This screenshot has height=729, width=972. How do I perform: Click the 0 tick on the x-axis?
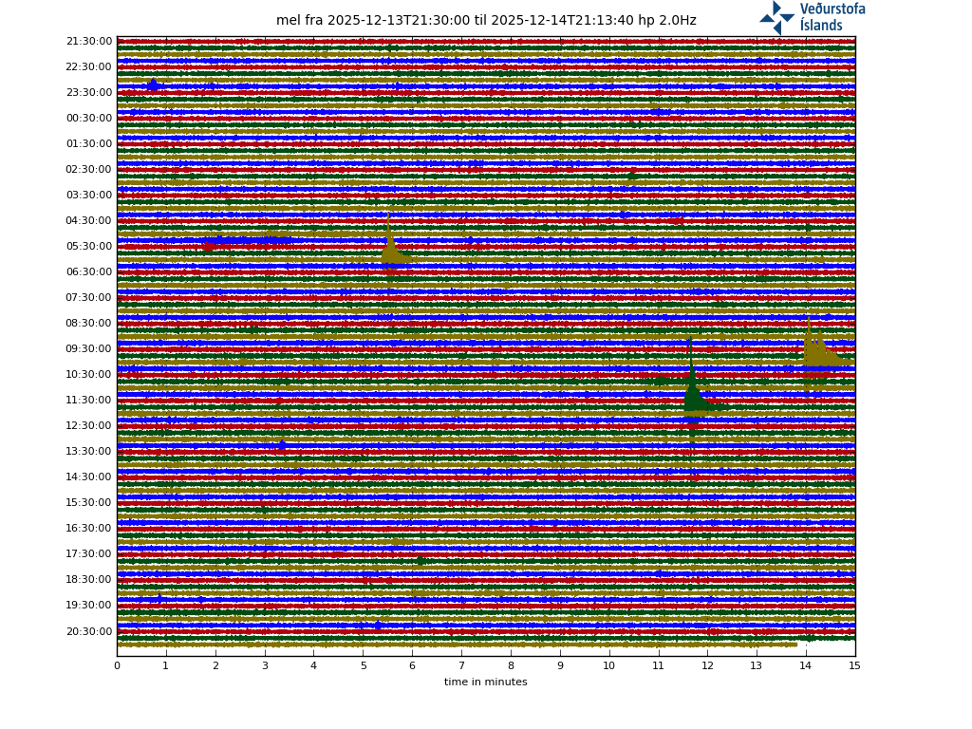coord(117,665)
